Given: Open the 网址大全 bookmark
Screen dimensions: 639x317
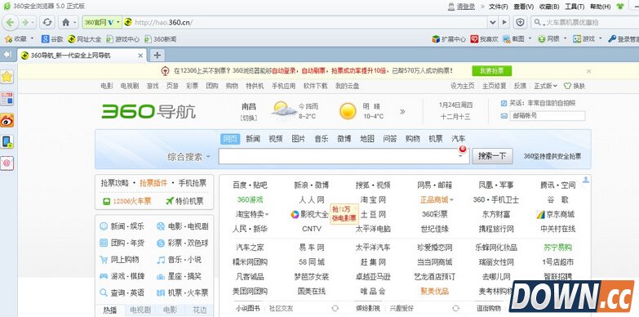Looking at the screenshot, I should (x=84, y=39).
